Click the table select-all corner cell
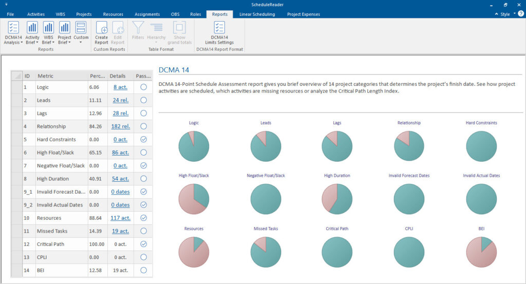Image resolution: width=526 pixels, height=284 pixels. pyautogui.click(x=17, y=76)
